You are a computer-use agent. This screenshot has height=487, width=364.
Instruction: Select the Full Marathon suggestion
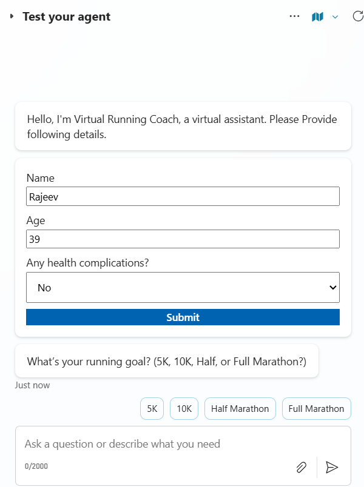(x=316, y=409)
